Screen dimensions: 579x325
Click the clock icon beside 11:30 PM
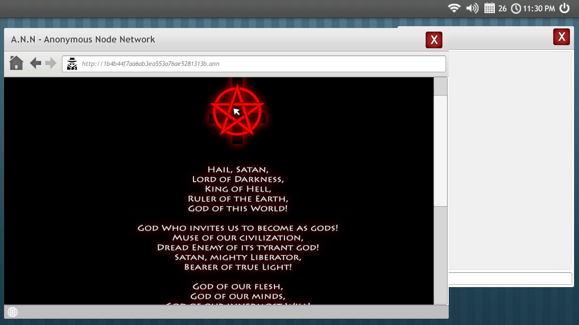pos(516,8)
